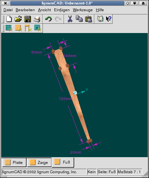Activate the What's This pointer help
Viewport: 149px width, 178px height.
point(109,19)
